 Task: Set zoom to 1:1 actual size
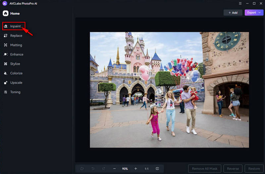146,169
